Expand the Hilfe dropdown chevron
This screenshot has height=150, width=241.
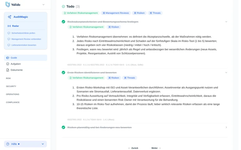click(x=43, y=144)
